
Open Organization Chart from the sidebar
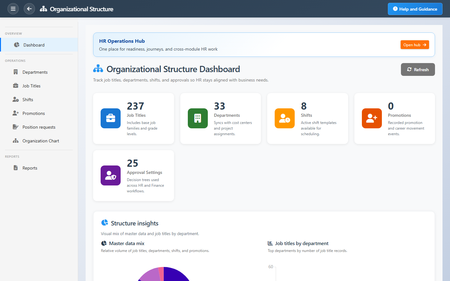tap(39, 141)
